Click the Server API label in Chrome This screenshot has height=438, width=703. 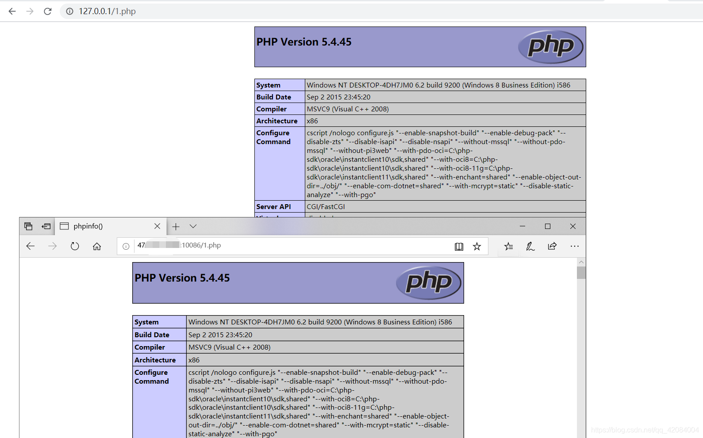273,207
